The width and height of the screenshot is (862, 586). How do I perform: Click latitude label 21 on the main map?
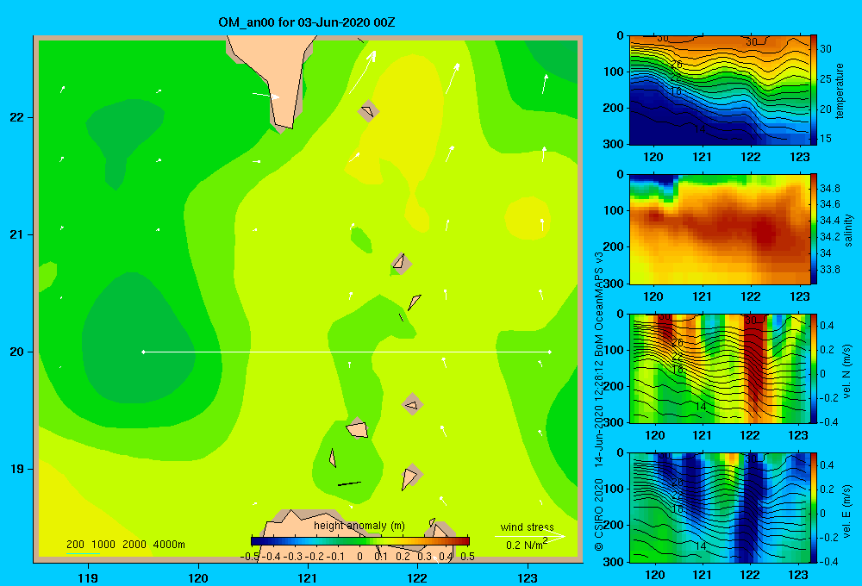(x=16, y=234)
